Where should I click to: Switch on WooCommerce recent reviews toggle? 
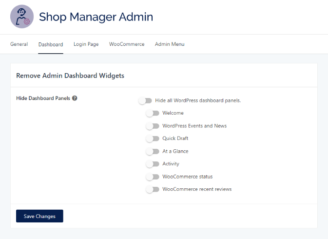click(x=153, y=189)
